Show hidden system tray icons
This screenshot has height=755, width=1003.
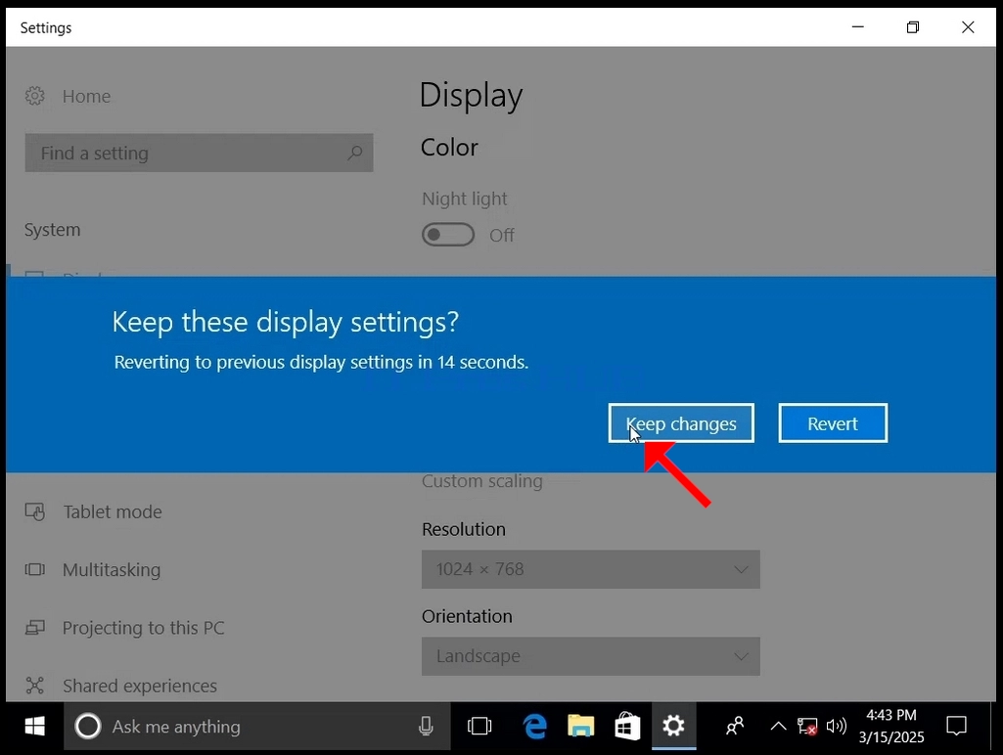pyautogui.click(x=778, y=726)
